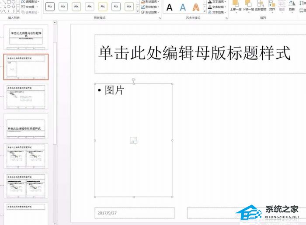
Task: Click the Bring Forward (上移一层) icon
Action: click(236, 4)
